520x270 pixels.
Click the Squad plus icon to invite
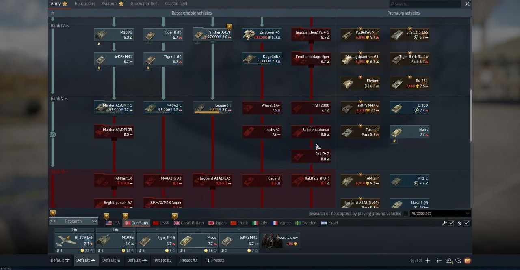[427, 260]
